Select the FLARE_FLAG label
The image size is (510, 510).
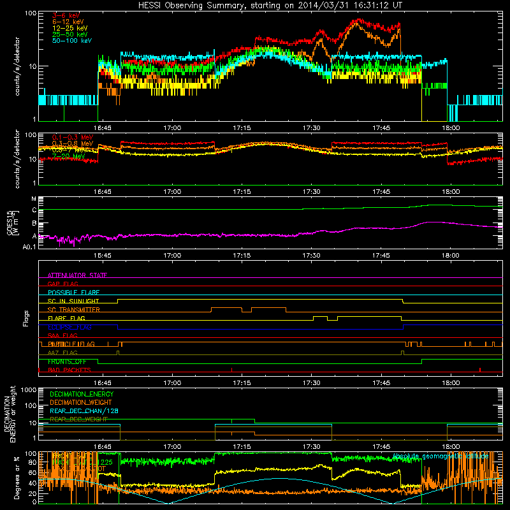[66, 318]
